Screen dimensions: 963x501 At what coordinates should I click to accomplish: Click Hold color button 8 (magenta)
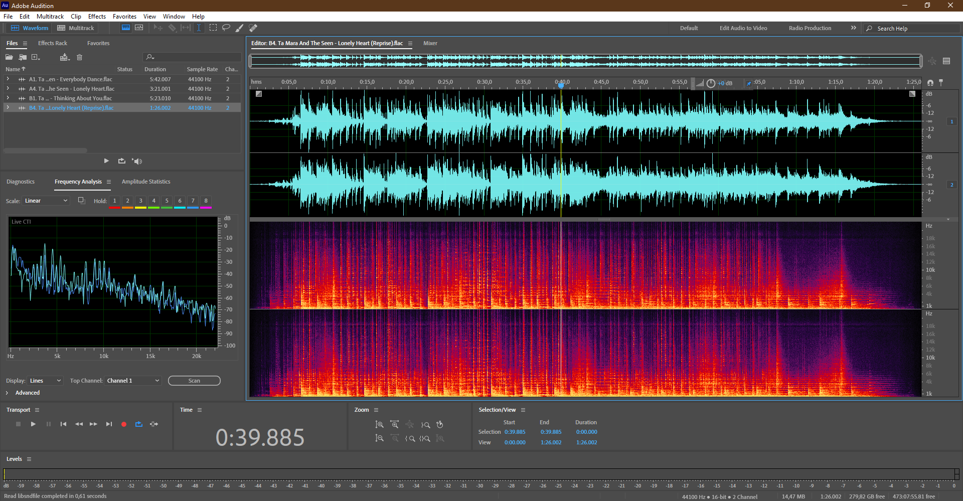point(206,202)
